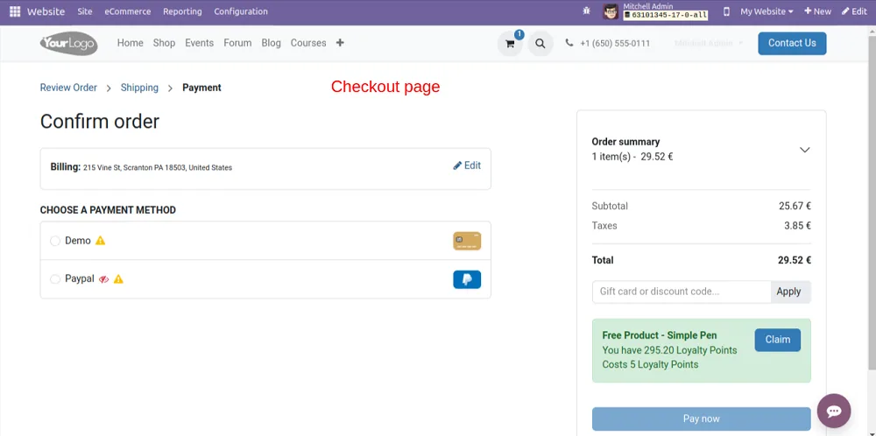
Task: Open the Configuration menu
Action: coord(241,11)
